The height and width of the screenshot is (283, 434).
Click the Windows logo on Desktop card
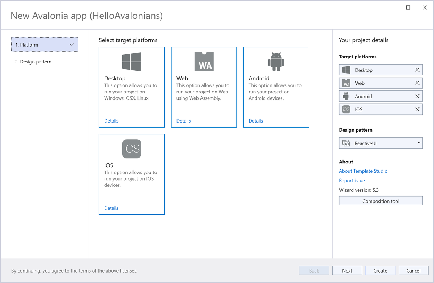point(132,62)
